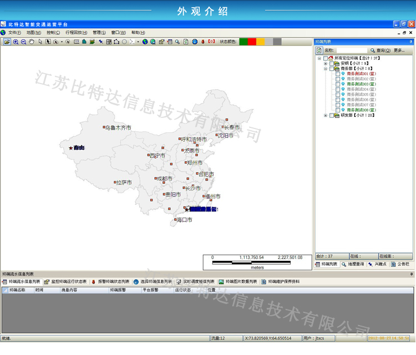Switch to 公告栏 tab
This screenshot has width=416, height=355.
400,264
